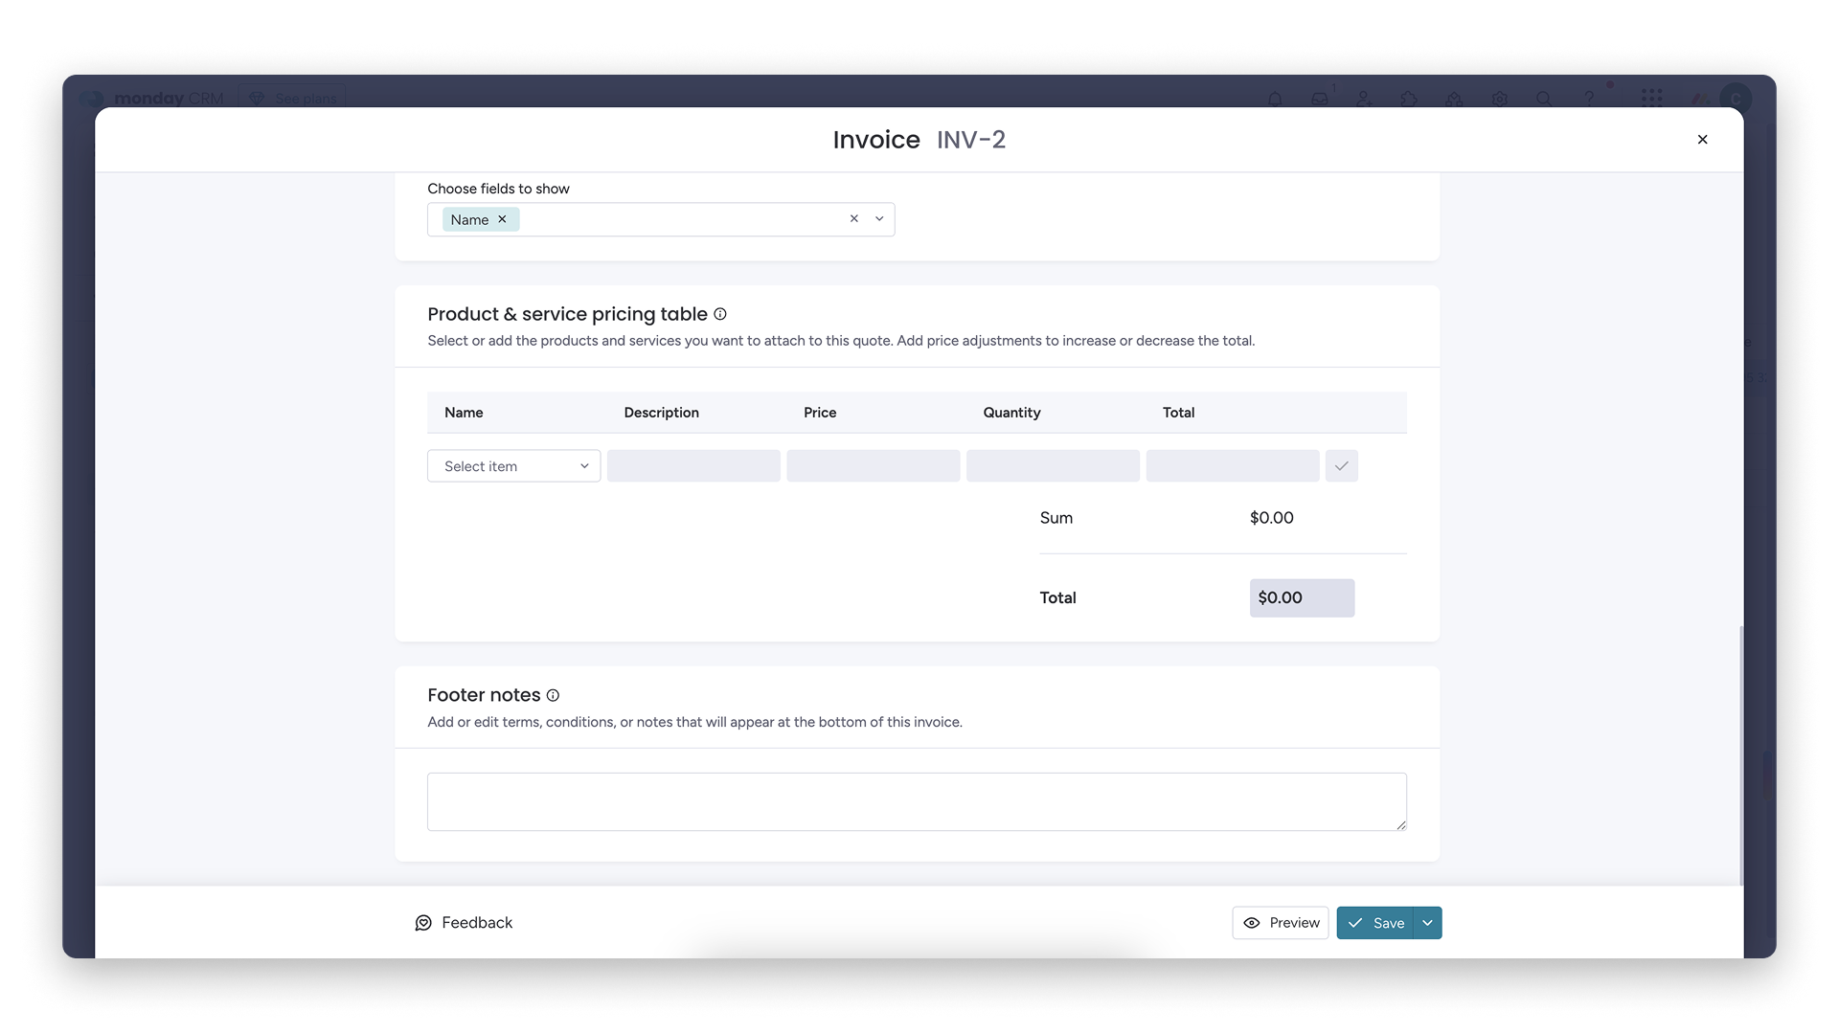This screenshot has width=1839, height=1034.
Task: Expand the Choose fields dropdown arrow
Action: coord(879,219)
